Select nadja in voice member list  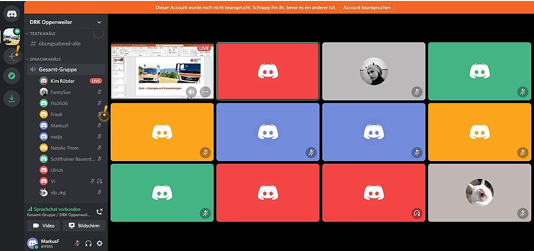coord(56,137)
